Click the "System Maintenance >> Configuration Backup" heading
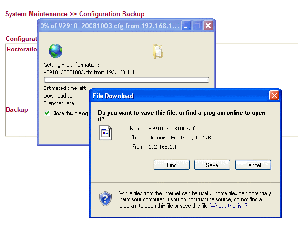The width and height of the screenshot is (298, 228). point(75,14)
